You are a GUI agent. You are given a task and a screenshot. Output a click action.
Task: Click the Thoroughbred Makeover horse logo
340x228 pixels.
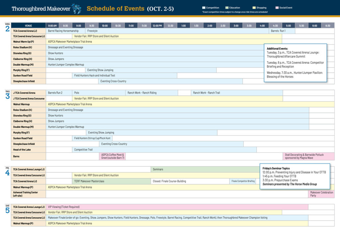76,8
